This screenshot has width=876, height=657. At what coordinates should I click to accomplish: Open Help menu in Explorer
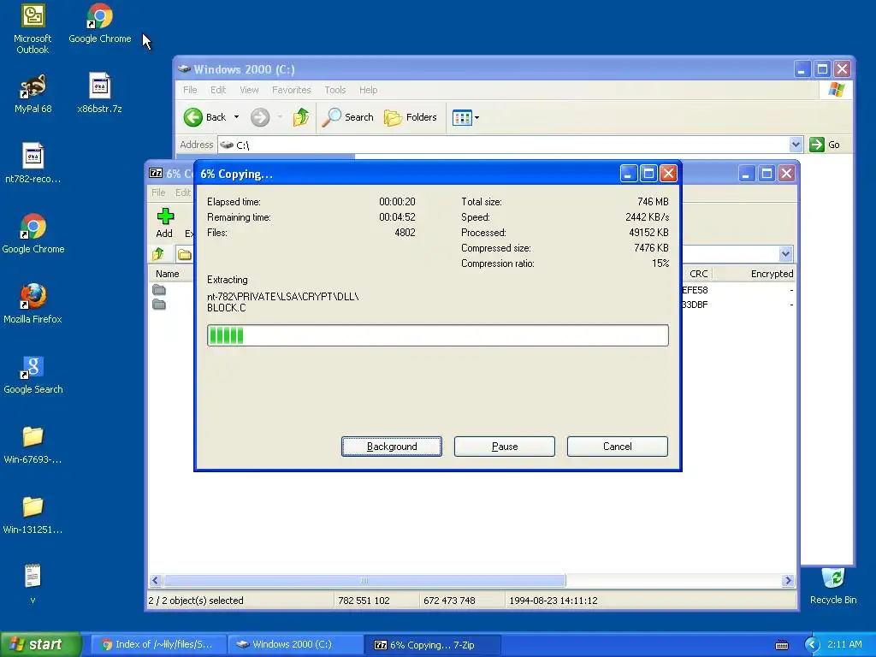tap(368, 90)
